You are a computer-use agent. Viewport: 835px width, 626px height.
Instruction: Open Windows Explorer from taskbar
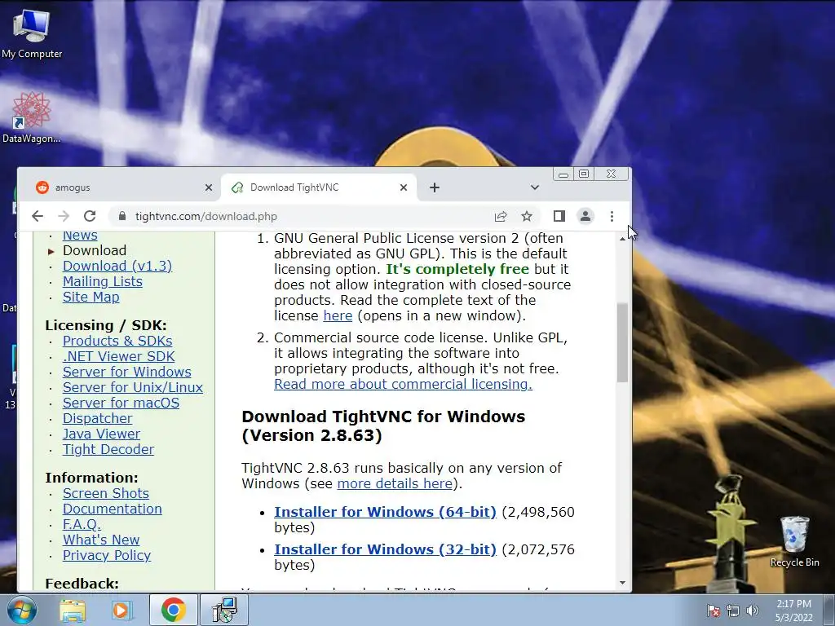[x=73, y=610]
